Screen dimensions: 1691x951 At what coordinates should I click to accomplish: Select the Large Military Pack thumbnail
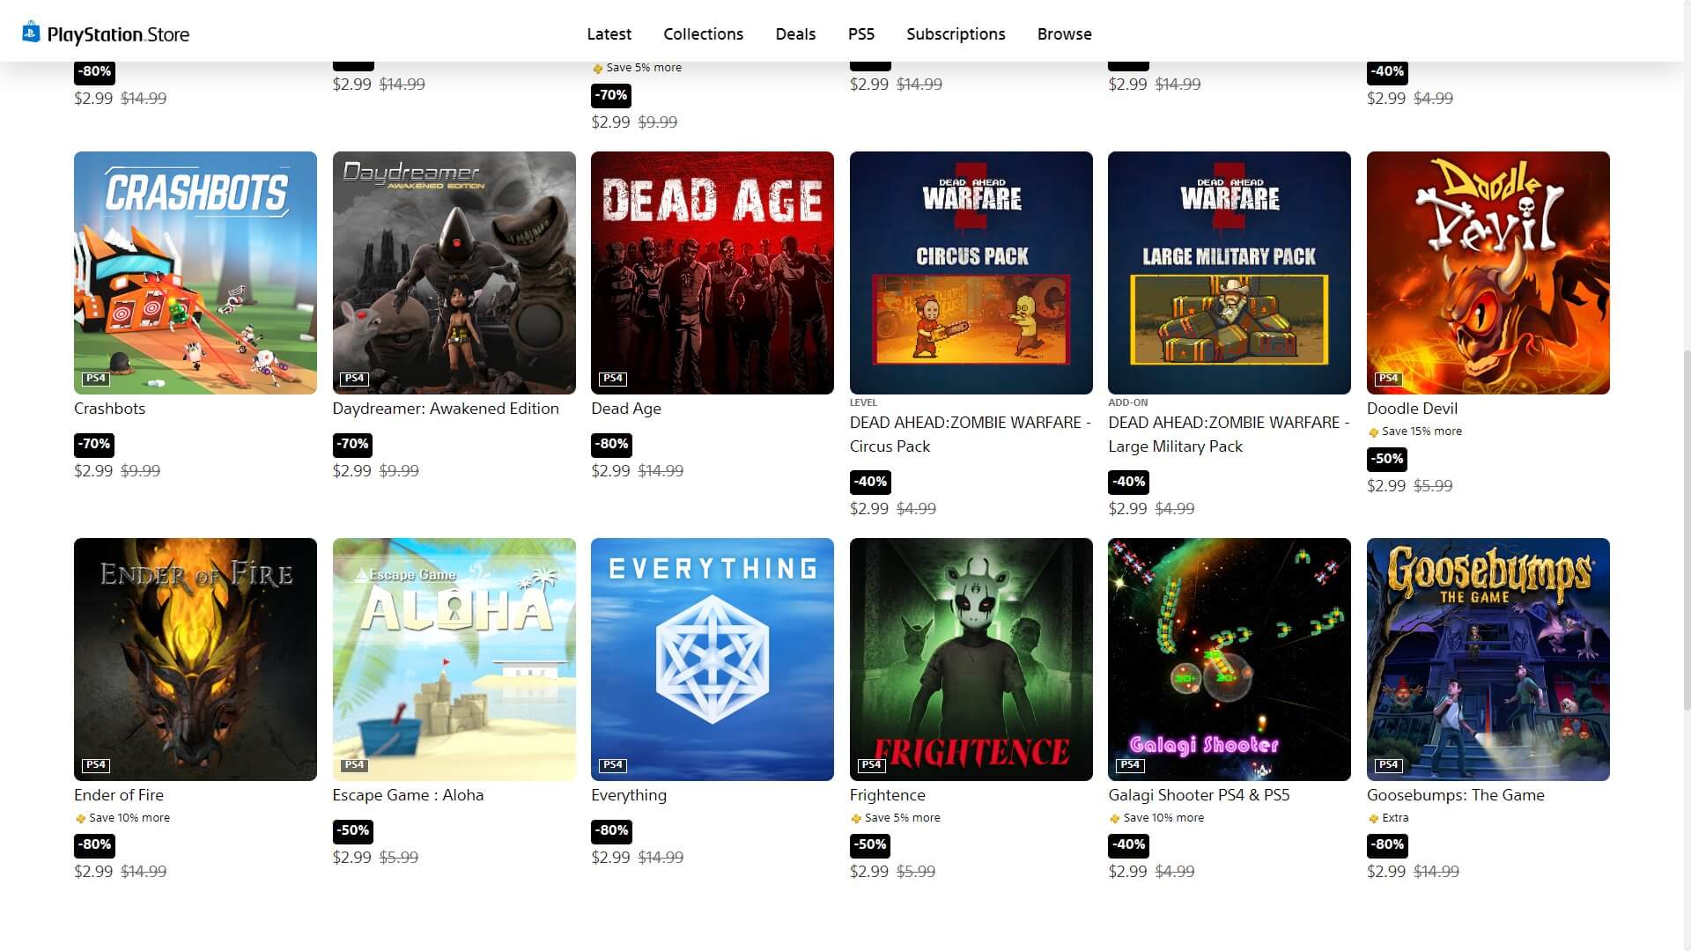[1229, 273]
